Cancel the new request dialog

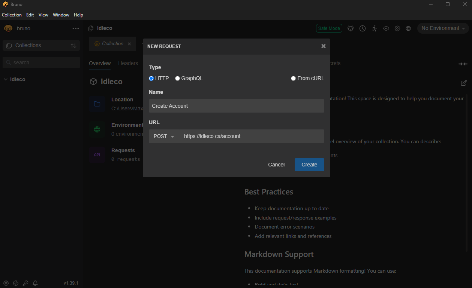pos(276,165)
